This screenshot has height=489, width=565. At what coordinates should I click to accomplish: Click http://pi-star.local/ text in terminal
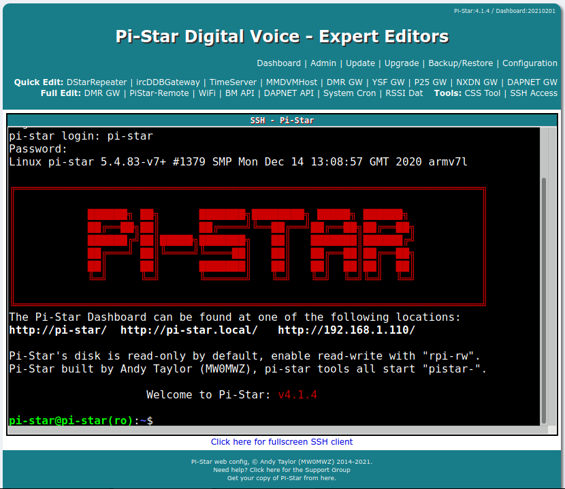pyautogui.click(x=189, y=330)
